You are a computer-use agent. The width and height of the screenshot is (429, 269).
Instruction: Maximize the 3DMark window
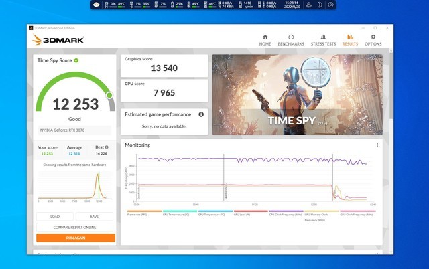click(x=375, y=28)
